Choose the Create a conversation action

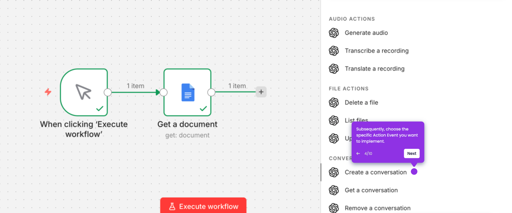[x=376, y=172]
